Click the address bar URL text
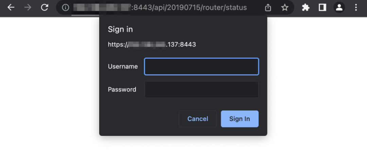367x158 pixels. [190, 7]
